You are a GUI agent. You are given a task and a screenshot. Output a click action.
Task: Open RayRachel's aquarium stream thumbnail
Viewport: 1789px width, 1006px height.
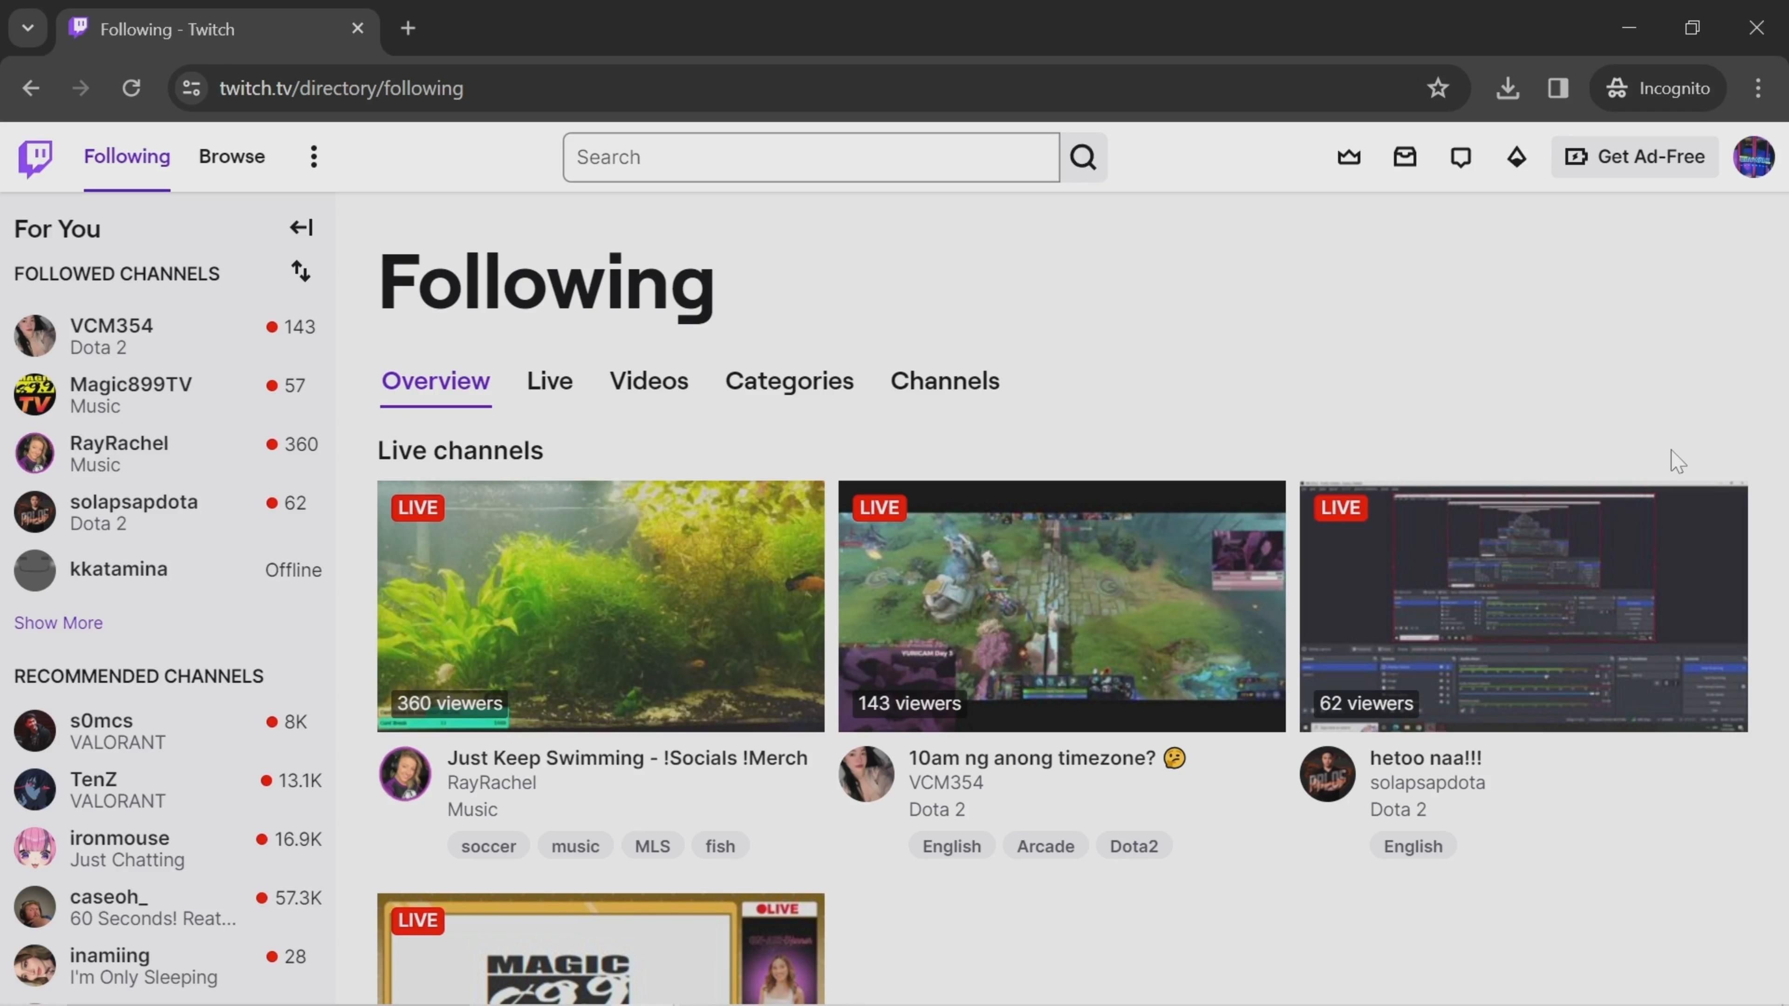600,605
